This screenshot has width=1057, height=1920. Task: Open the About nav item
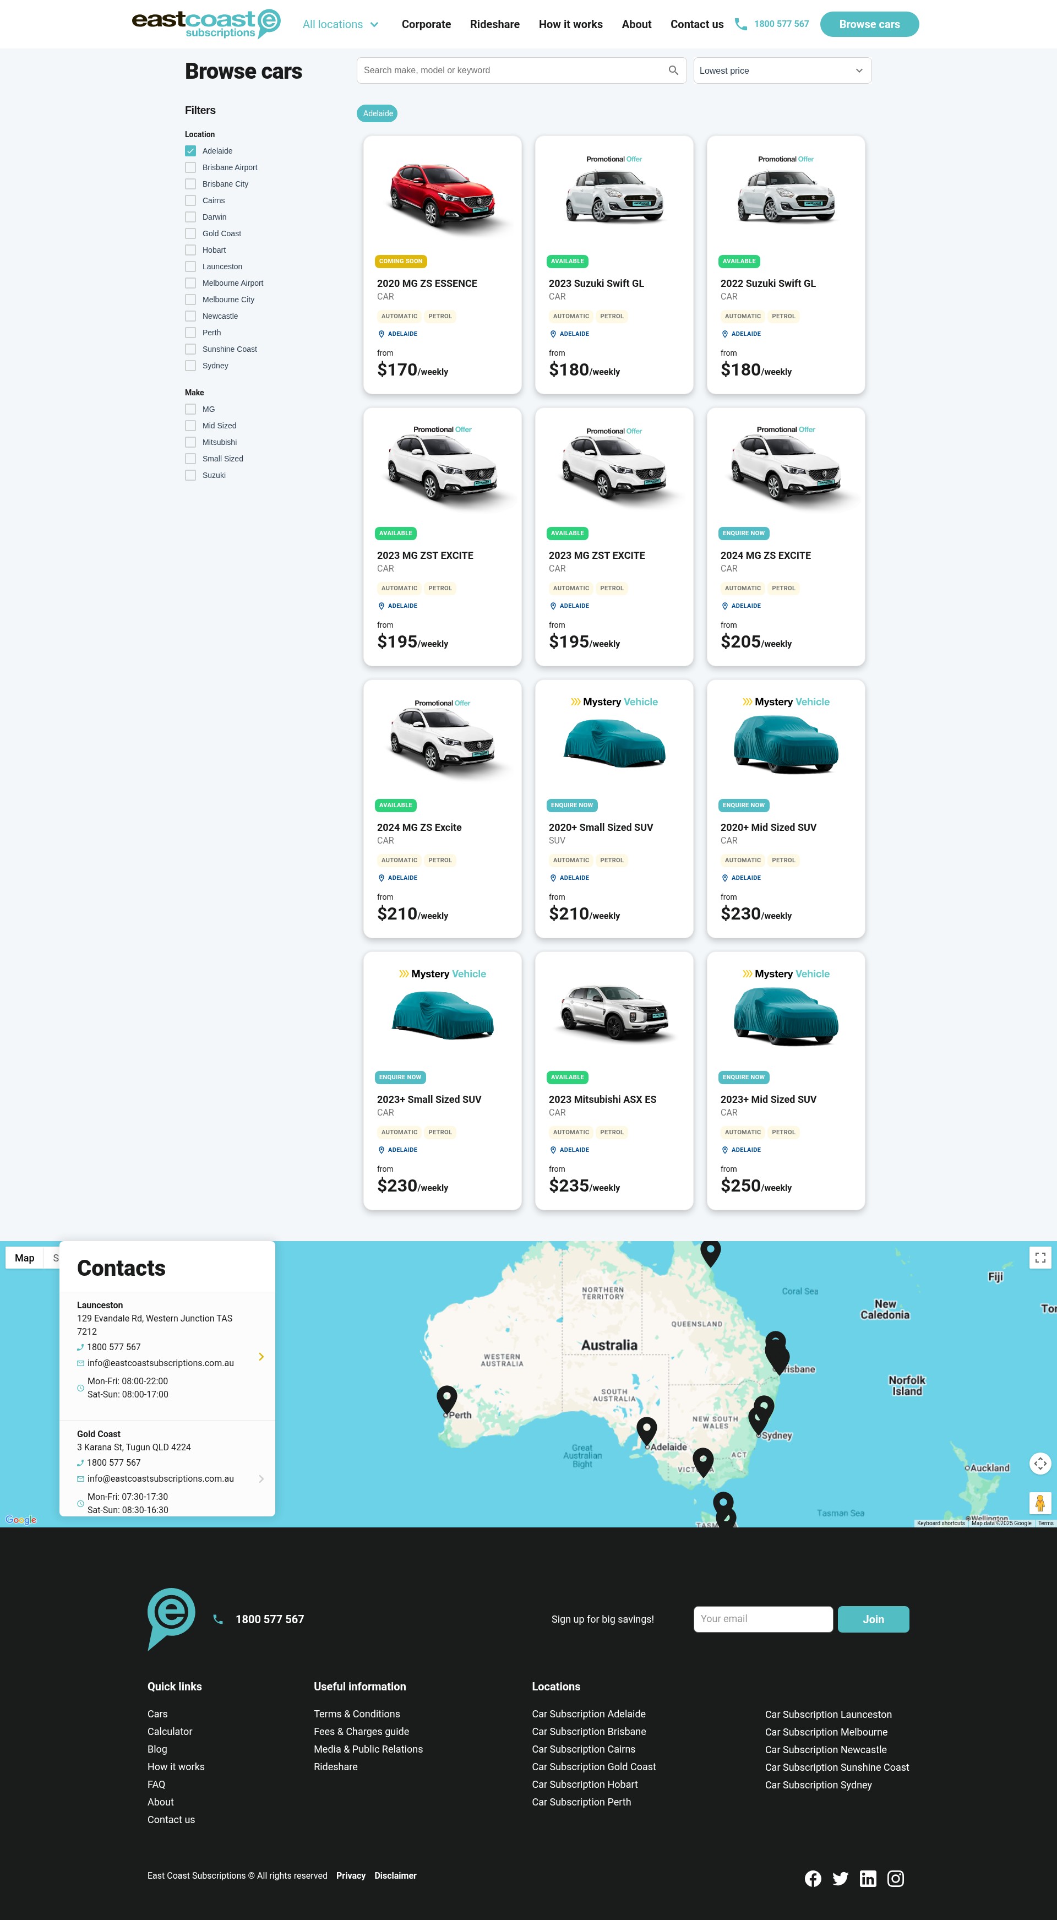pos(636,25)
